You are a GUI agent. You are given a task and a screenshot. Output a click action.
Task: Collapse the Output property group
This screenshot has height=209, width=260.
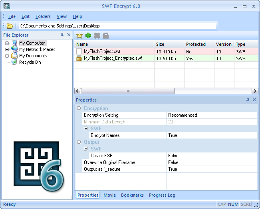(x=79, y=142)
